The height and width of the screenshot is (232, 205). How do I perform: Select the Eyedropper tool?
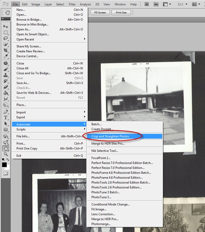click(6, 56)
